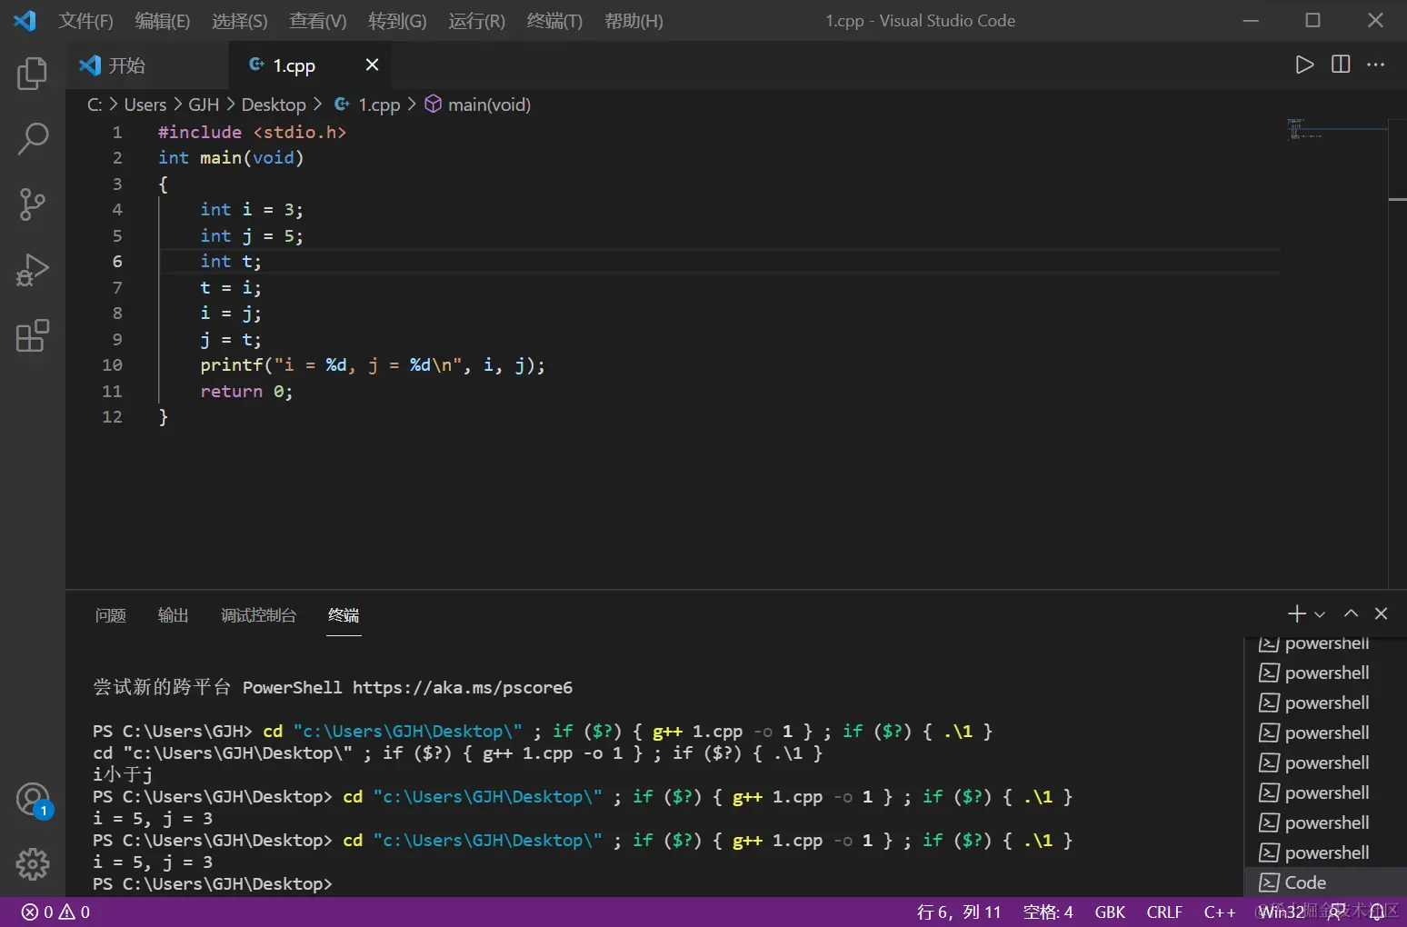Open the editor More Actions menu
Screen dimensions: 1407x927
(x=1376, y=65)
